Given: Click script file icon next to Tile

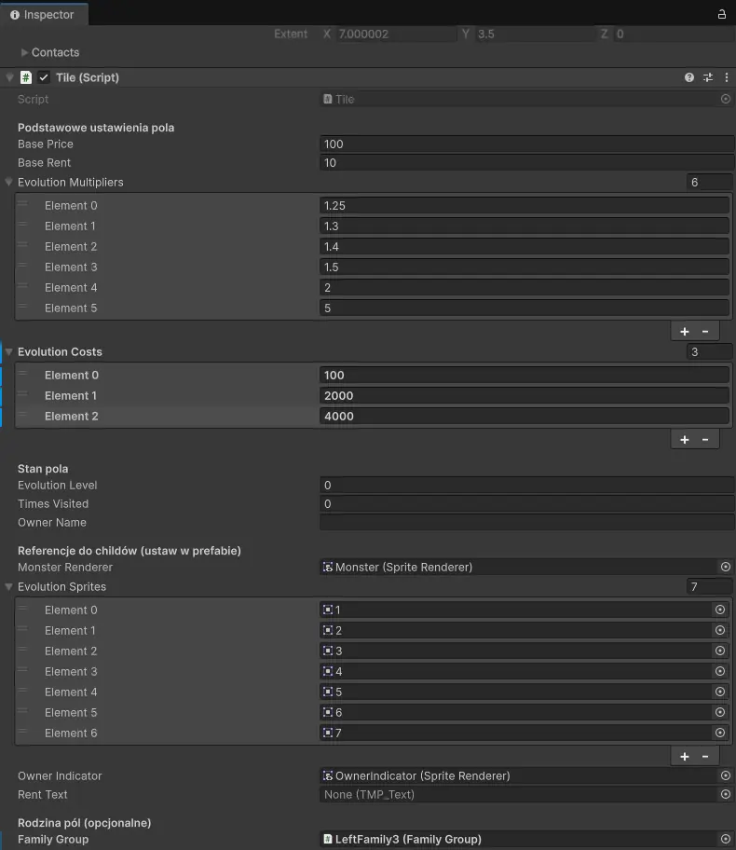Looking at the screenshot, I should tap(327, 99).
